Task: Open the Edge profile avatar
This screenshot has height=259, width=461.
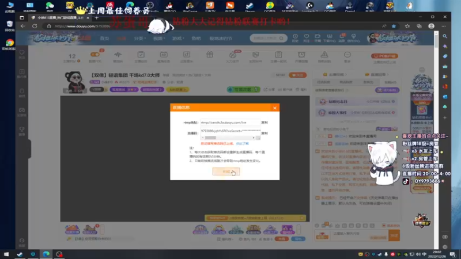Action: pyautogui.click(x=431, y=26)
